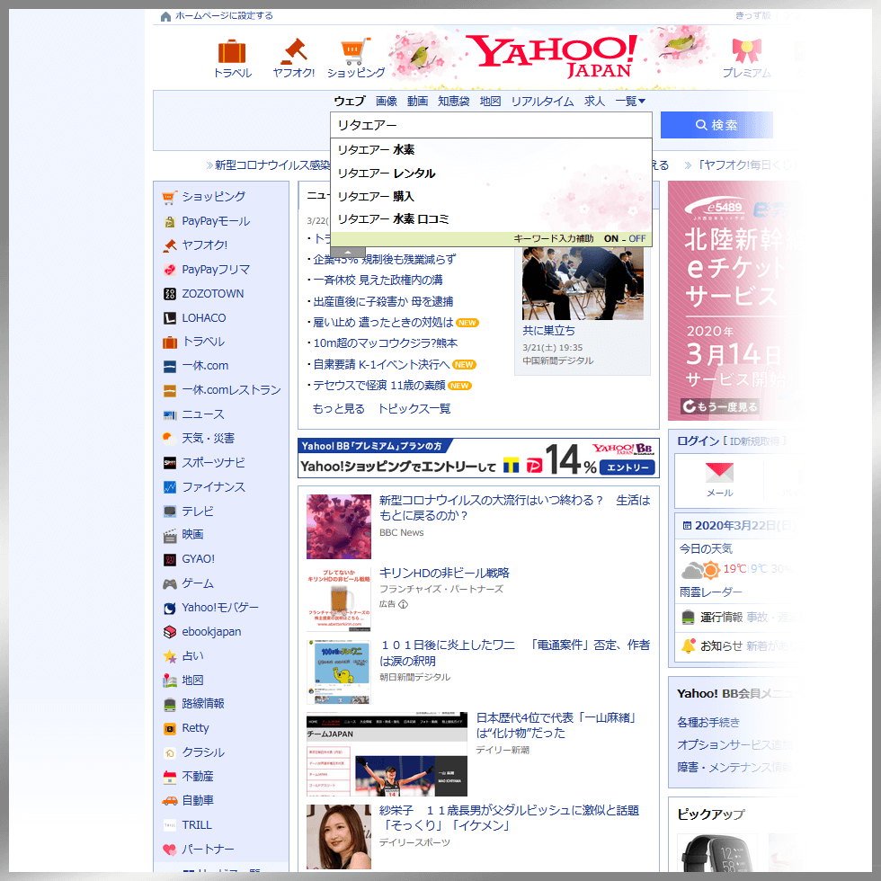881x881 pixels.
Task: Open headline 一斉休校 見えた政権内の溝
Action: tap(378, 280)
